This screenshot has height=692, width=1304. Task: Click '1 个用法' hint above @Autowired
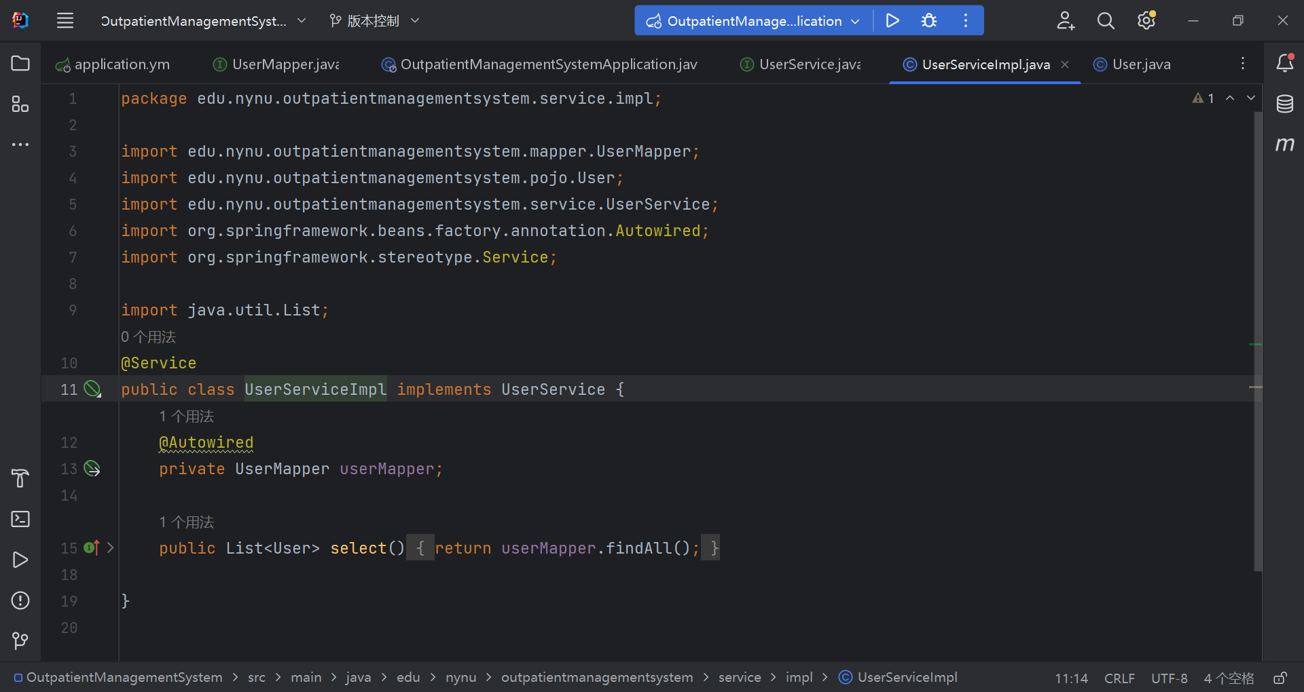186,416
